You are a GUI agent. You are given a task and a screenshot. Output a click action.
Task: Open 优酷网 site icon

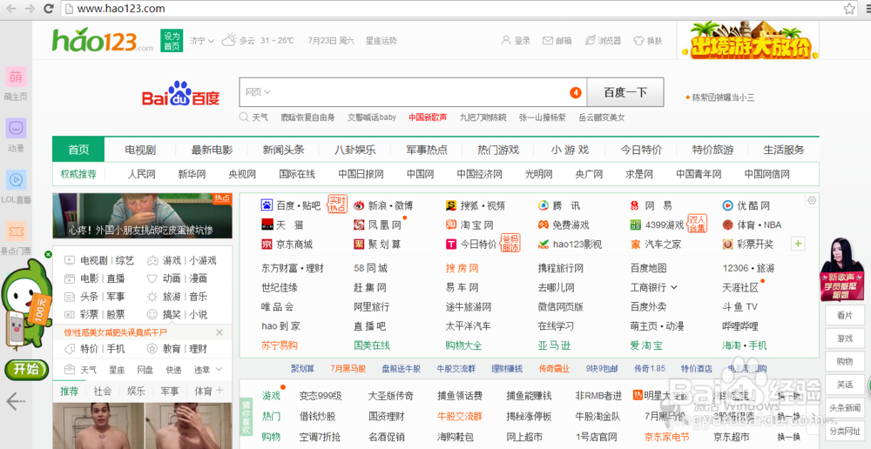(727, 205)
